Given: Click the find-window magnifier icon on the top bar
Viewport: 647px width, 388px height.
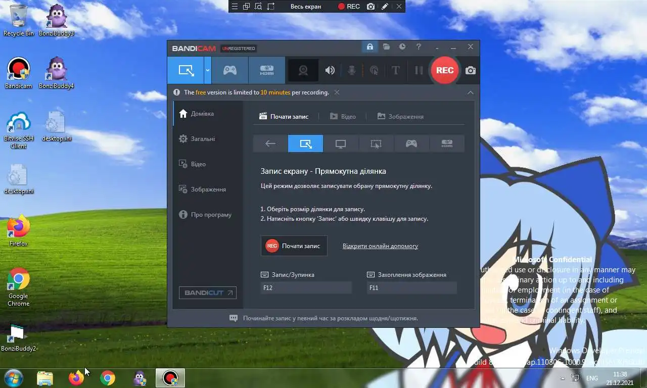Looking at the screenshot, I should pos(258,7).
